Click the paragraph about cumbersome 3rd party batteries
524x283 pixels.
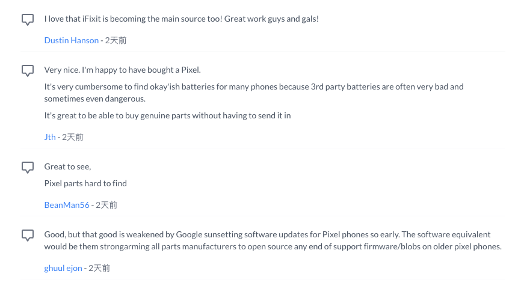[x=253, y=93]
